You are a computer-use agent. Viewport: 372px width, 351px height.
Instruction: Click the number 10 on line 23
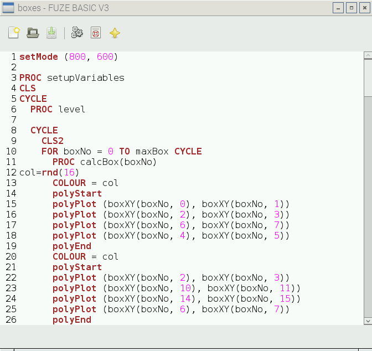(185, 288)
